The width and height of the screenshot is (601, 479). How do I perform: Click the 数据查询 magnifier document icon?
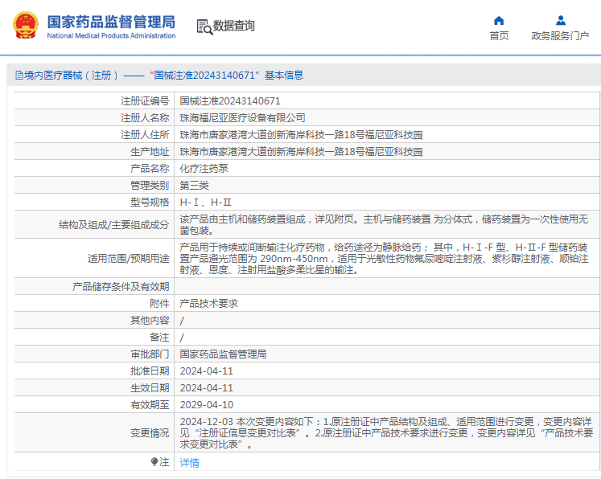point(204,26)
